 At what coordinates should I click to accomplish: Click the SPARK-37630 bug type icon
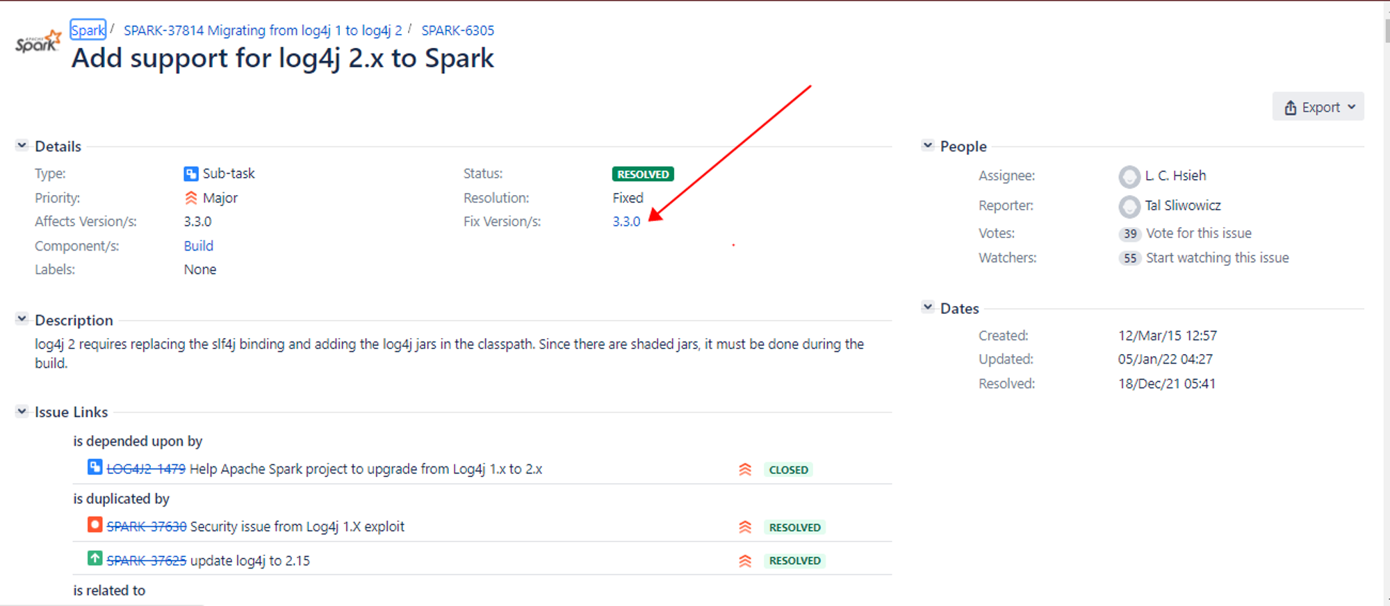(95, 525)
